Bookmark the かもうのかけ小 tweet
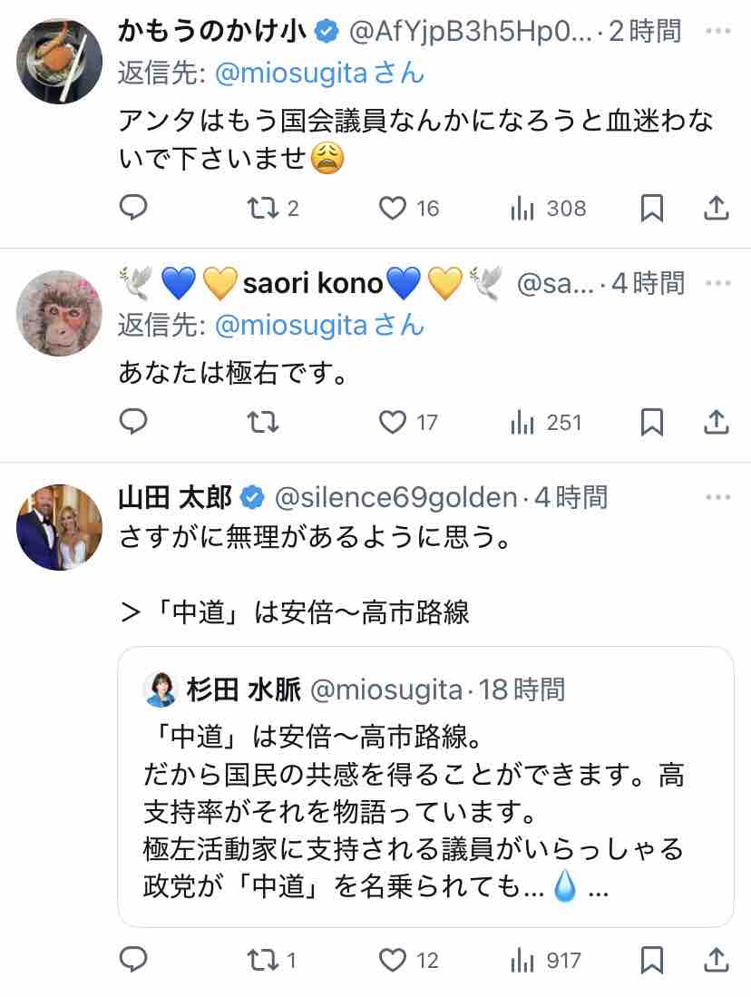This screenshot has height=997, width=751. (x=651, y=209)
